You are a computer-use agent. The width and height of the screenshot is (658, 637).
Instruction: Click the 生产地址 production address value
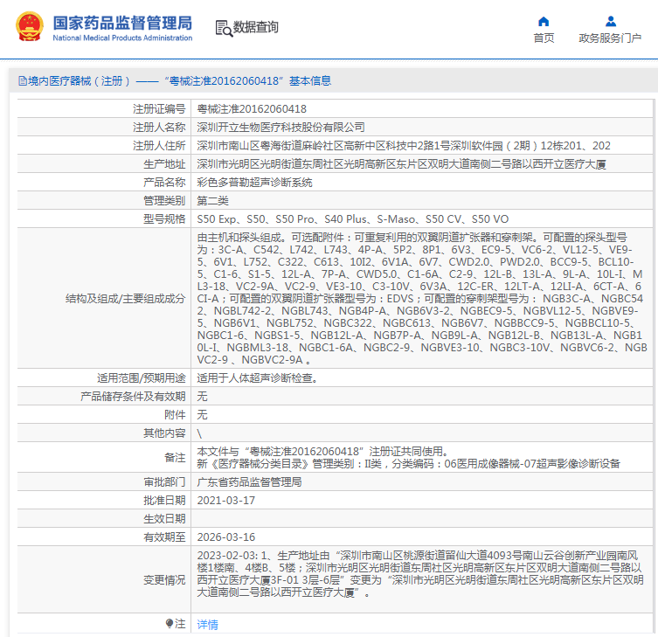coord(402,164)
